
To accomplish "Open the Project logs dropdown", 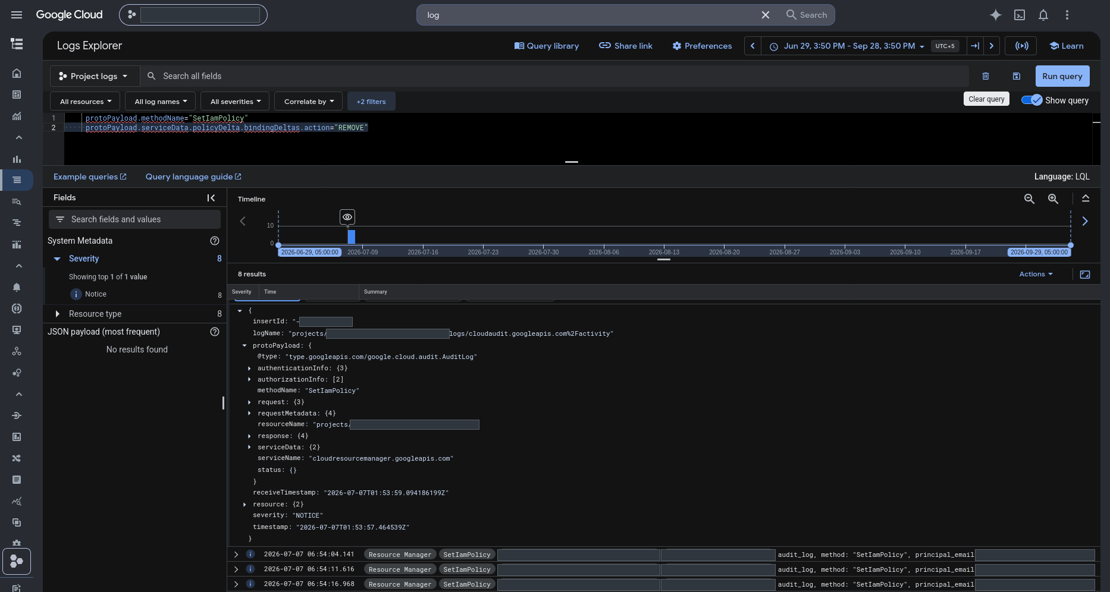I will 95,76.
